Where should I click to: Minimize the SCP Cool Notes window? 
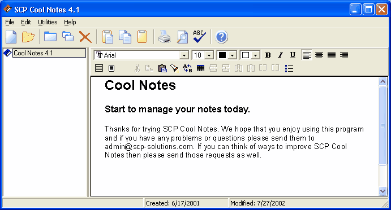point(355,10)
